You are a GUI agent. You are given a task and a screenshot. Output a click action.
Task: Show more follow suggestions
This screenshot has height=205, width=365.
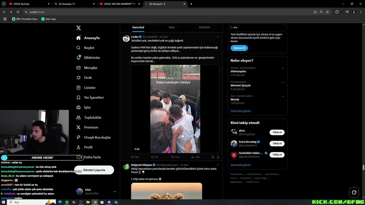pos(241,165)
